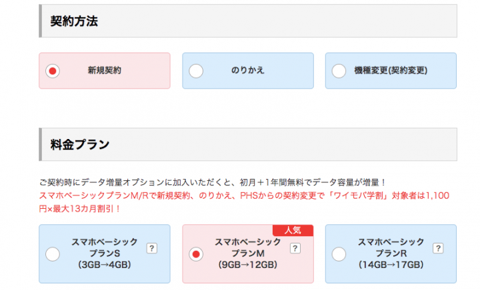Open help icon for スマホベーシックプランR

(x=438, y=248)
